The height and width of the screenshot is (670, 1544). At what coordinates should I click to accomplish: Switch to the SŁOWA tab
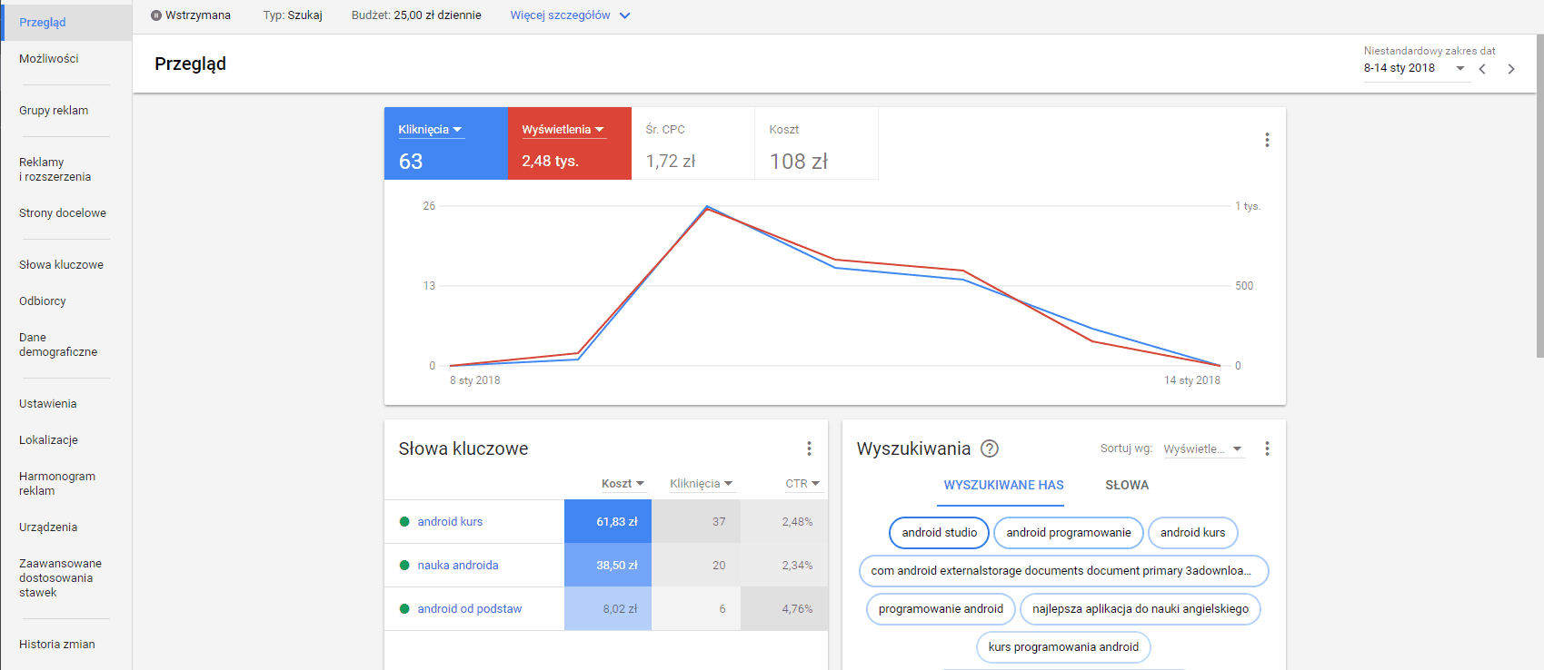pos(1127,486)
